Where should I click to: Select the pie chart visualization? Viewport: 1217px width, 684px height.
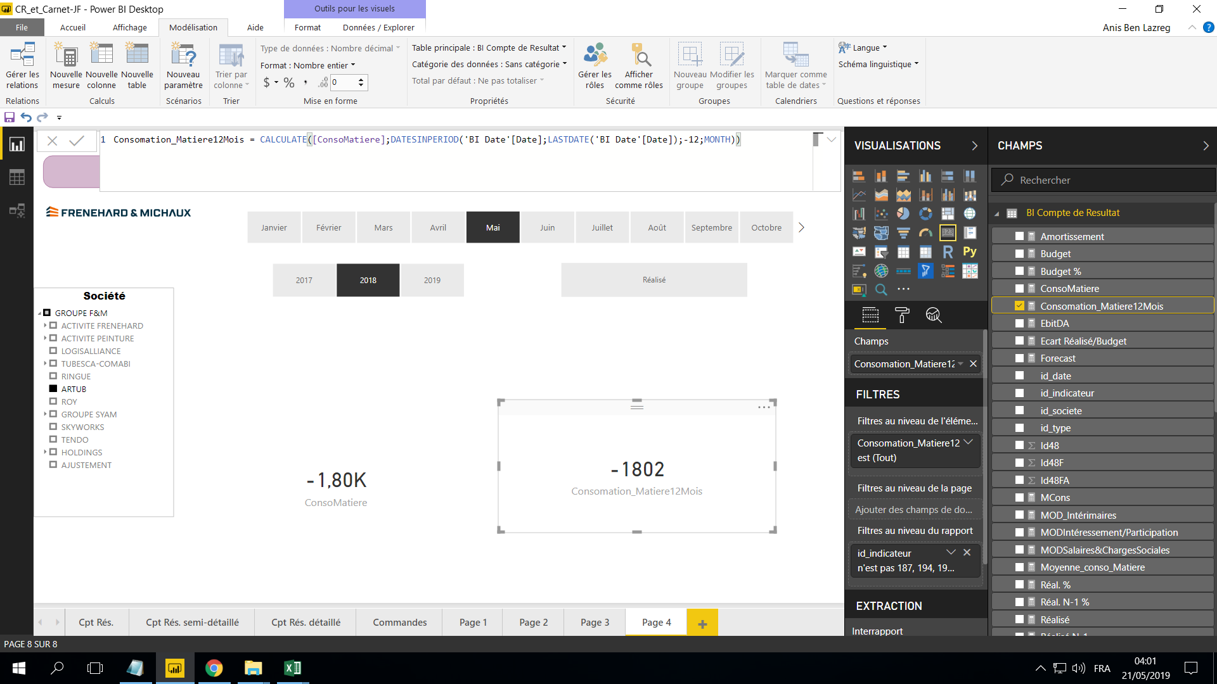point(903,214)
